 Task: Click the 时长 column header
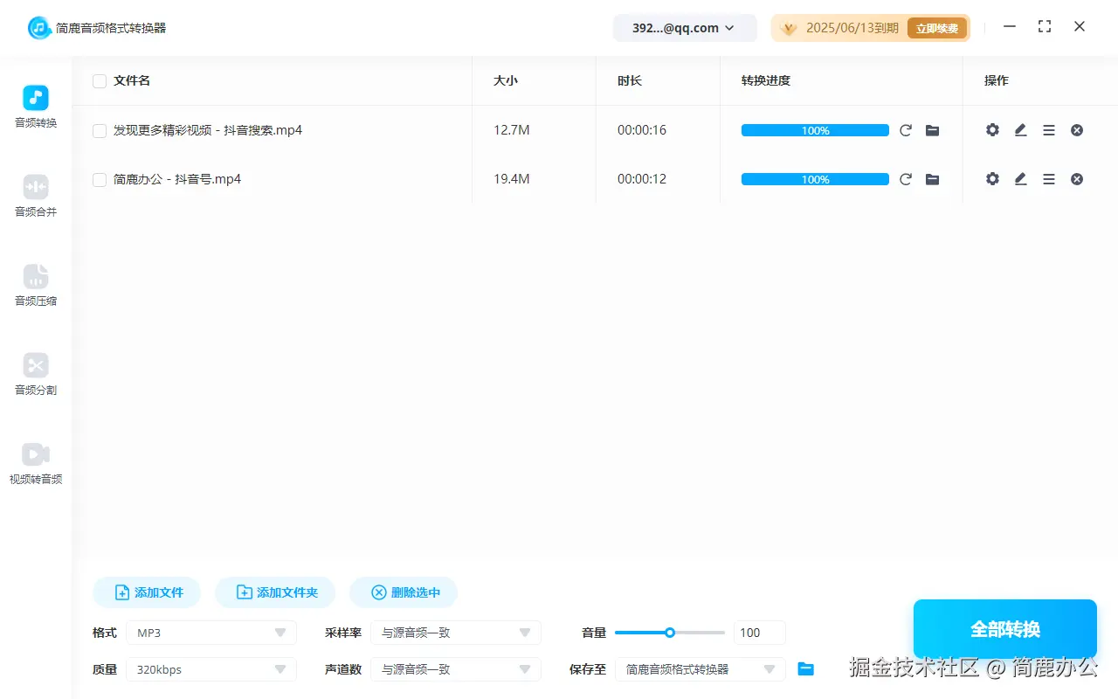tap(630, 80)
